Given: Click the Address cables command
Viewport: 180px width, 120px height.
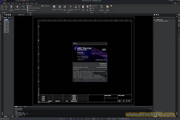Looking at the screenshot, I should (x=92, y=8).
